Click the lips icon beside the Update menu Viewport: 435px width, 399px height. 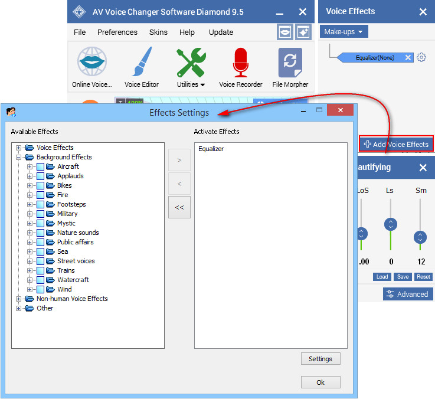coord(285,32)
